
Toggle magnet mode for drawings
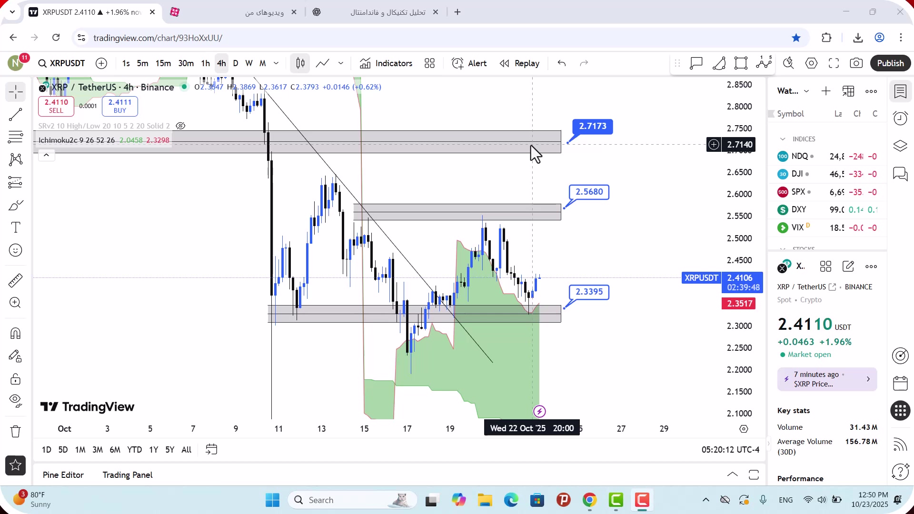click(x=16, y=333)
